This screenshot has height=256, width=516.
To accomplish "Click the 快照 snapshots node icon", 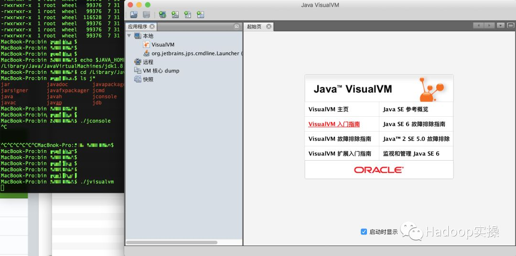I will tap(138, 79).
